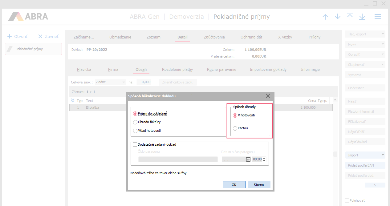Jump to last record arrow icon

click(362, 17)
